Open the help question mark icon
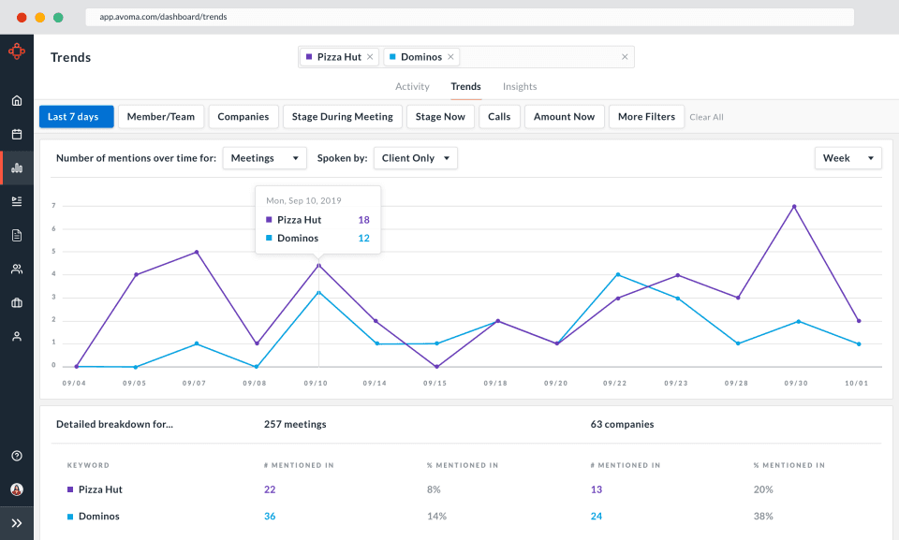899x540 pixels. point(17,456)
